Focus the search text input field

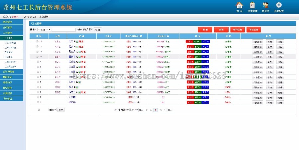coord(63,30)
